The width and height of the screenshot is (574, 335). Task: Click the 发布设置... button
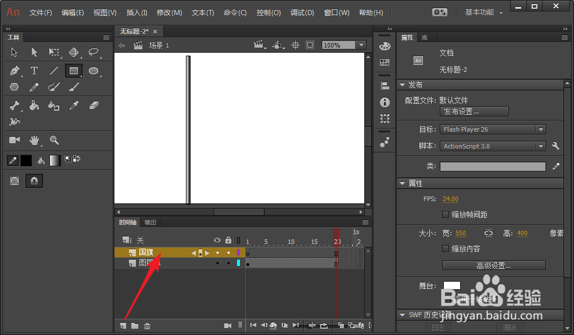pyautogui.click(x=474, y=111)
